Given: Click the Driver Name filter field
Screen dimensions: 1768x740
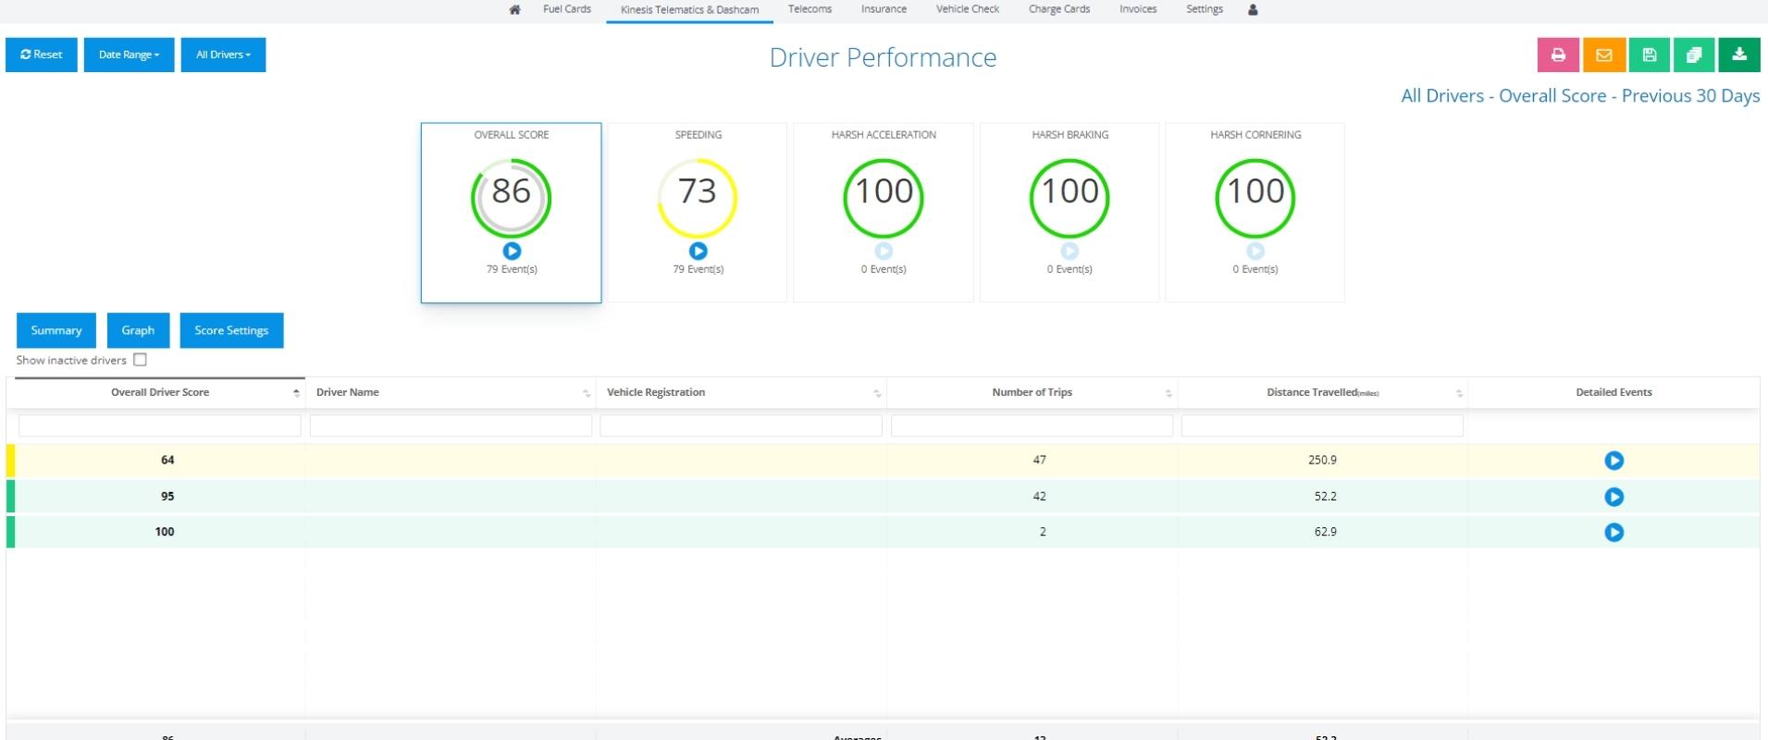Looking at the screenshot, I should click(451, 425).
